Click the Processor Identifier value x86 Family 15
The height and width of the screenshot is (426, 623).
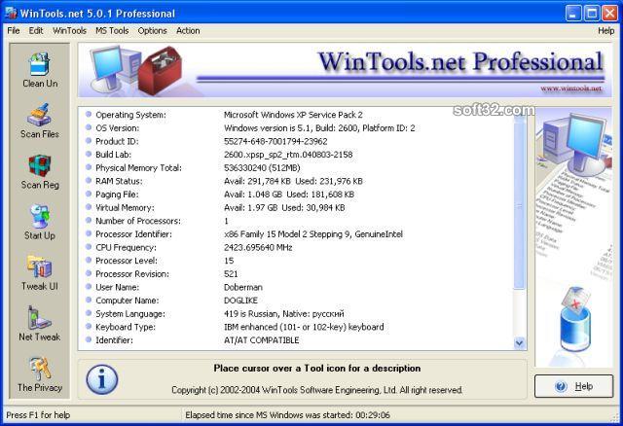(313, 234)
